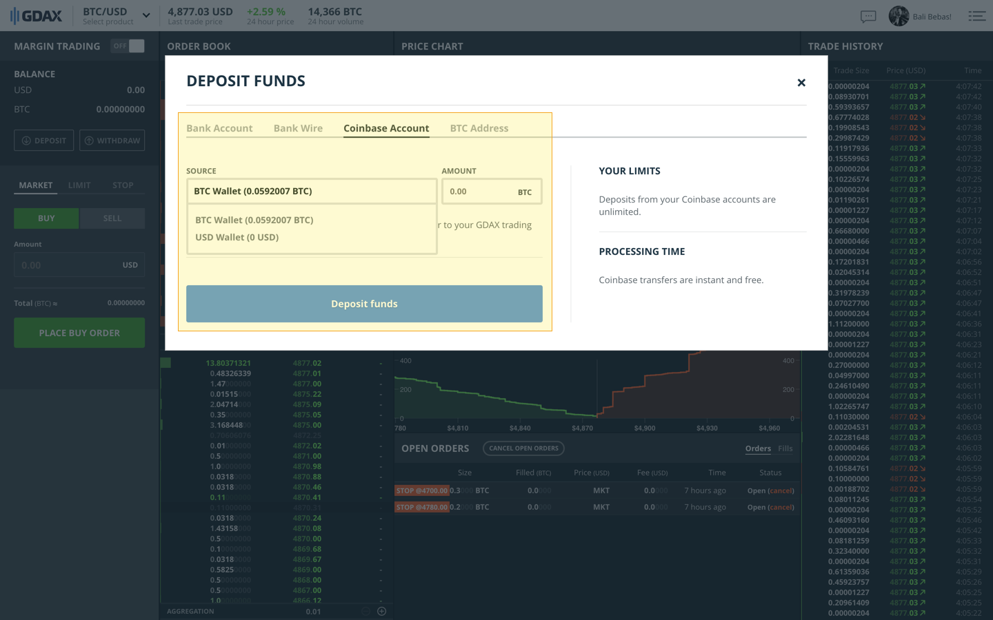The height and width of the screenshot is (620, 993).
Task: Click trade size 0.08930701 in history
Action: [848, 96]
